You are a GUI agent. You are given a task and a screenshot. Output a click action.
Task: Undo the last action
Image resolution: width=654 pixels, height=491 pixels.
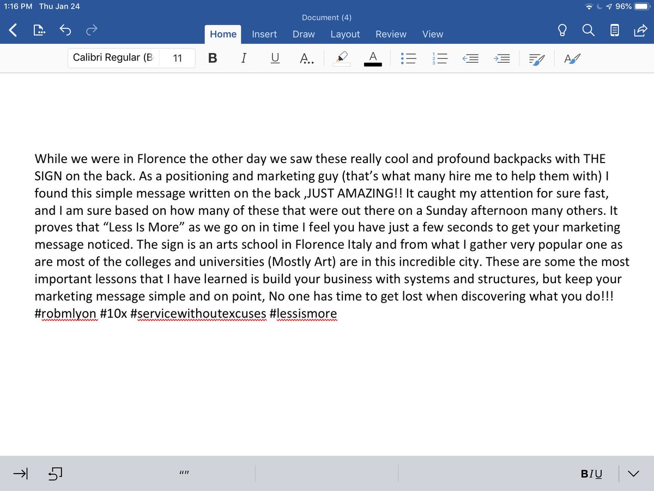[65, 31]
